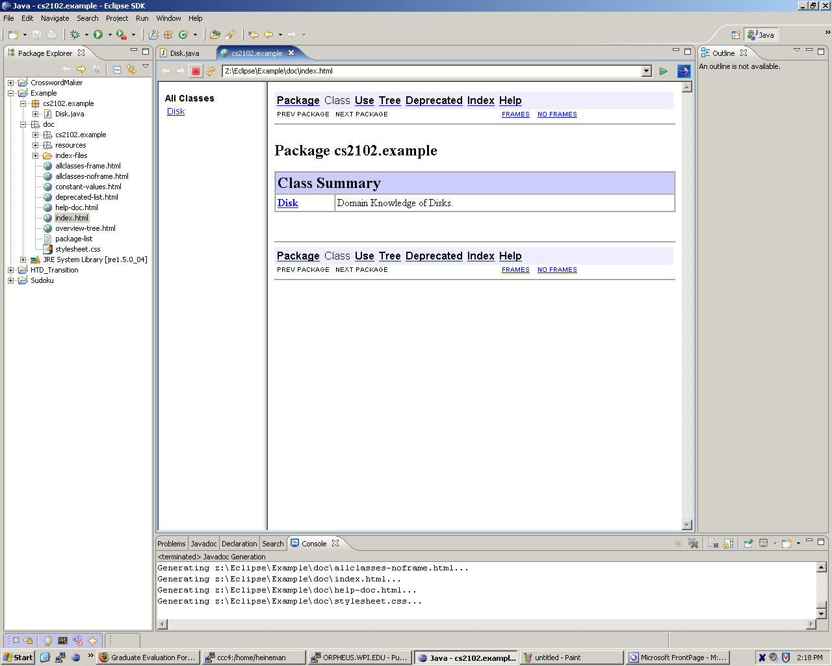Go to last edit location icon
832x666 pixels.
pyautogui.click(x=253, y=34)
